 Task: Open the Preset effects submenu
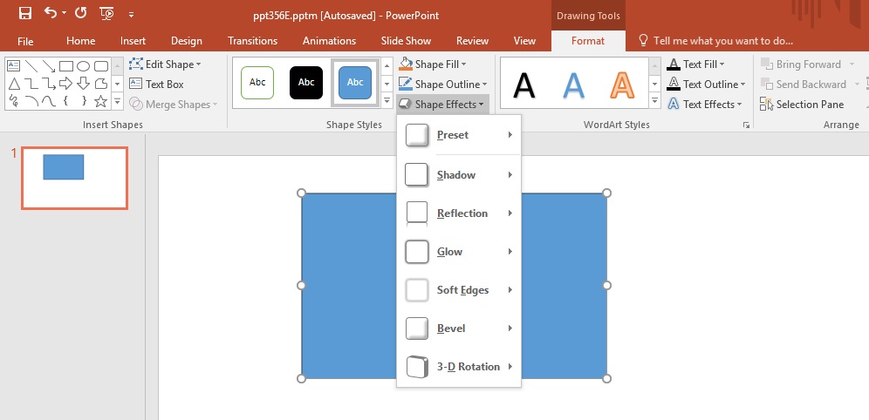(459, 135)
